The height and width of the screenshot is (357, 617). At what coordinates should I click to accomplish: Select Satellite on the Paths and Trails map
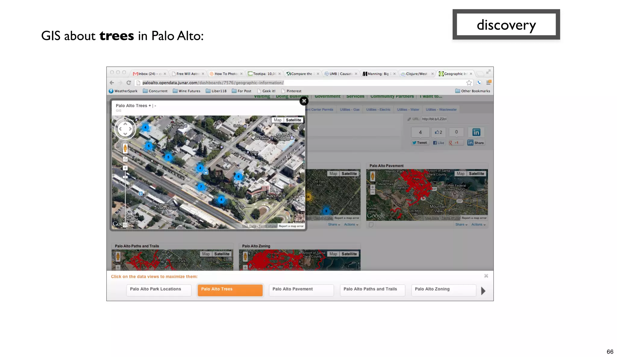[x=222, y=254]
